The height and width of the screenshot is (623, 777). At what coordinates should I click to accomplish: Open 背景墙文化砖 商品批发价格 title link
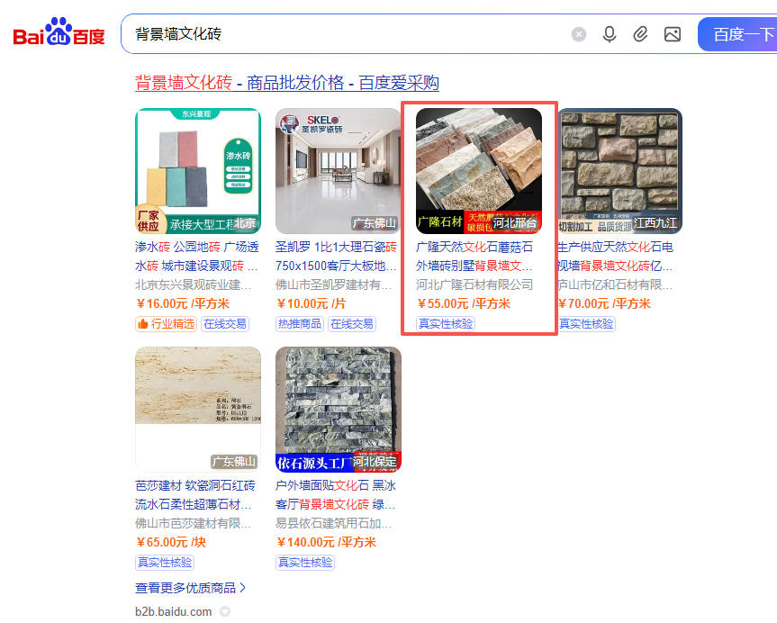tap(286, 83)
